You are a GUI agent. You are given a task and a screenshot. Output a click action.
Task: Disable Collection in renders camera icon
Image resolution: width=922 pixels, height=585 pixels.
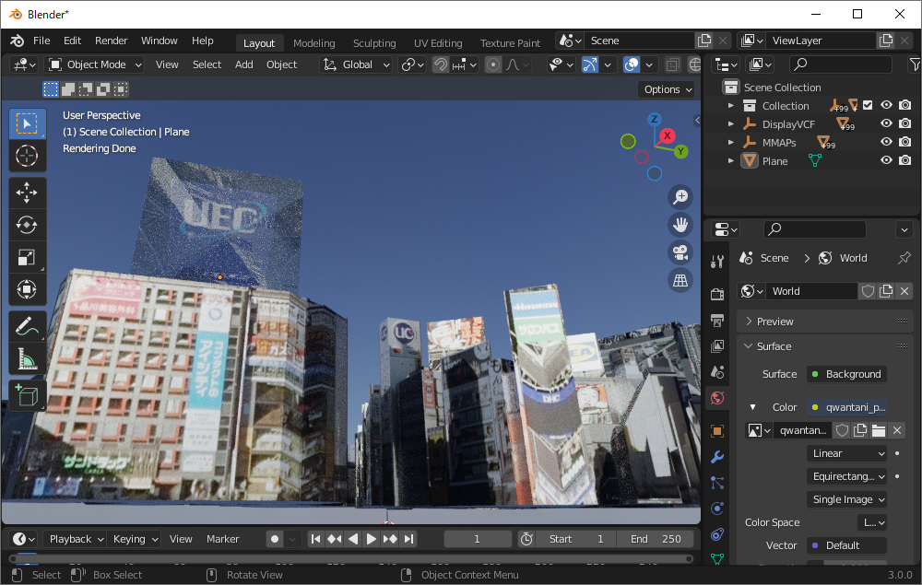905,105
